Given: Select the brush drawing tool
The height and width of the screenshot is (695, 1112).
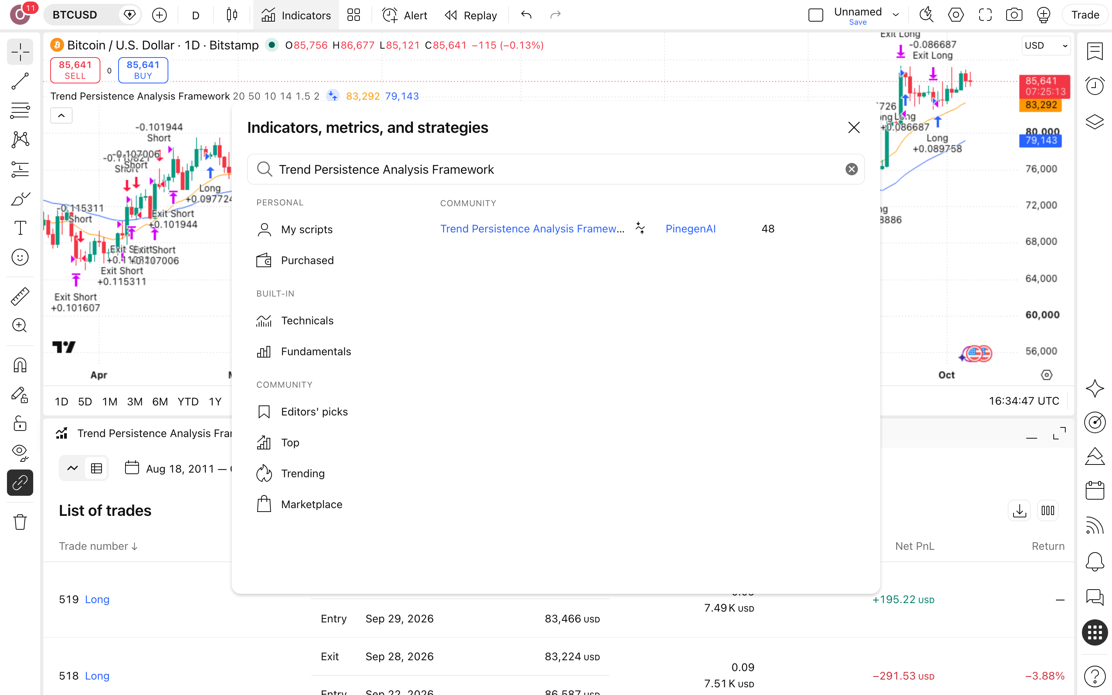Looking at the screenshot, I should tap(20, 198).
